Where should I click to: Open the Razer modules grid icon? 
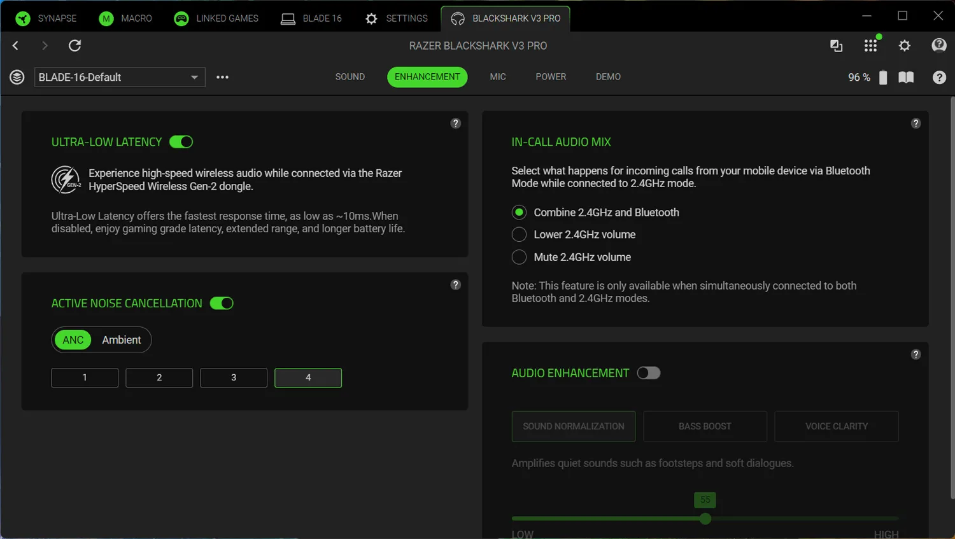tap(870, 45)
